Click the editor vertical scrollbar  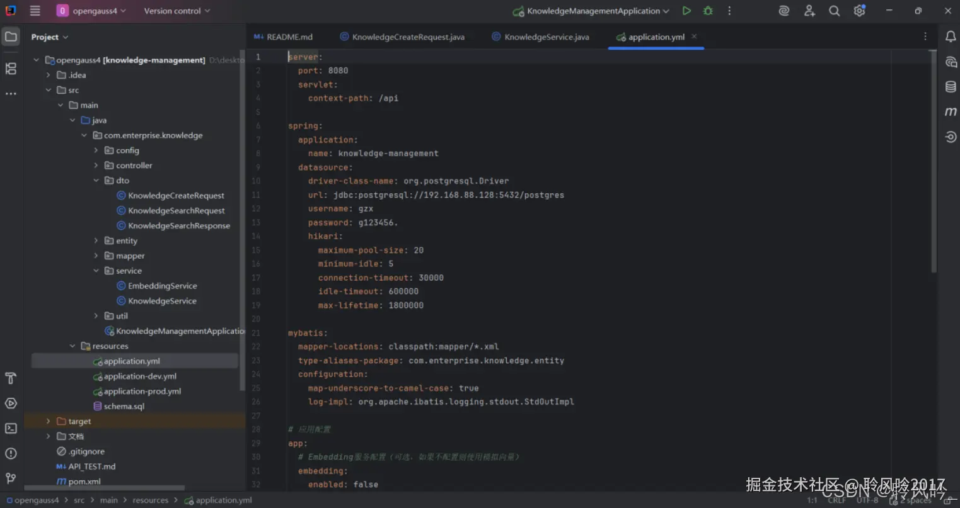[934, 161]
